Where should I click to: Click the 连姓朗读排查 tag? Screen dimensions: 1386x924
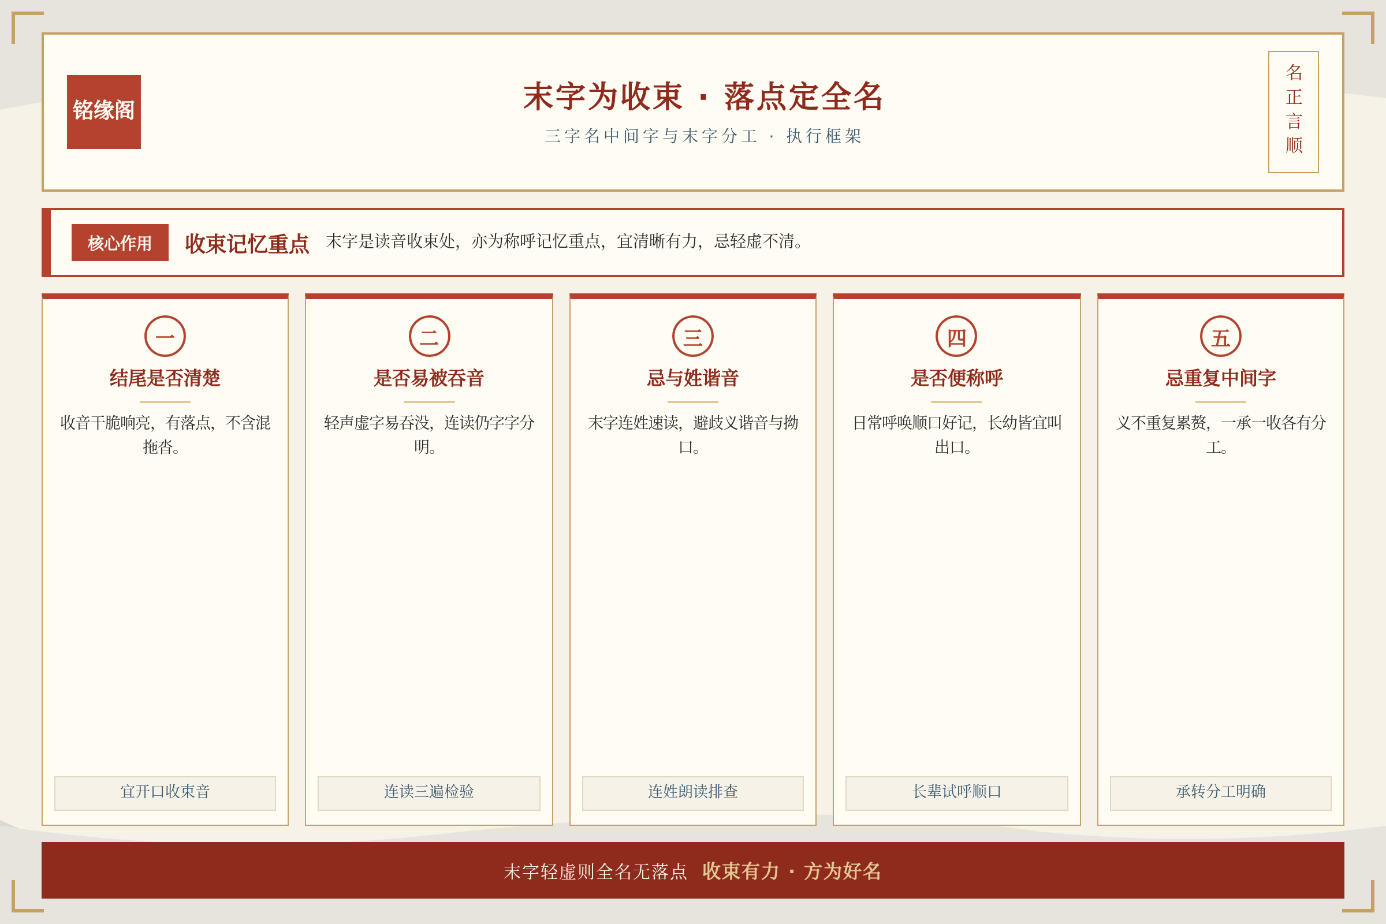[x=693, y=793]
